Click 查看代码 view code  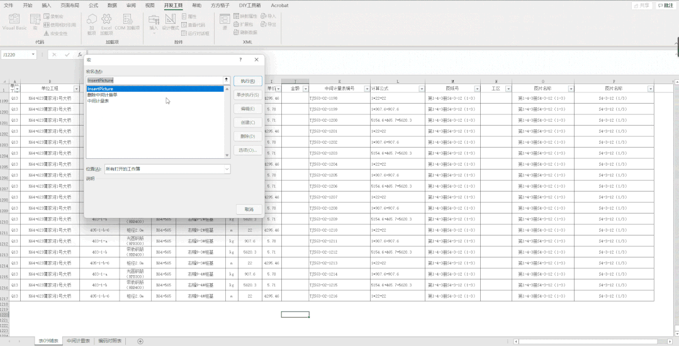(193, 25)
